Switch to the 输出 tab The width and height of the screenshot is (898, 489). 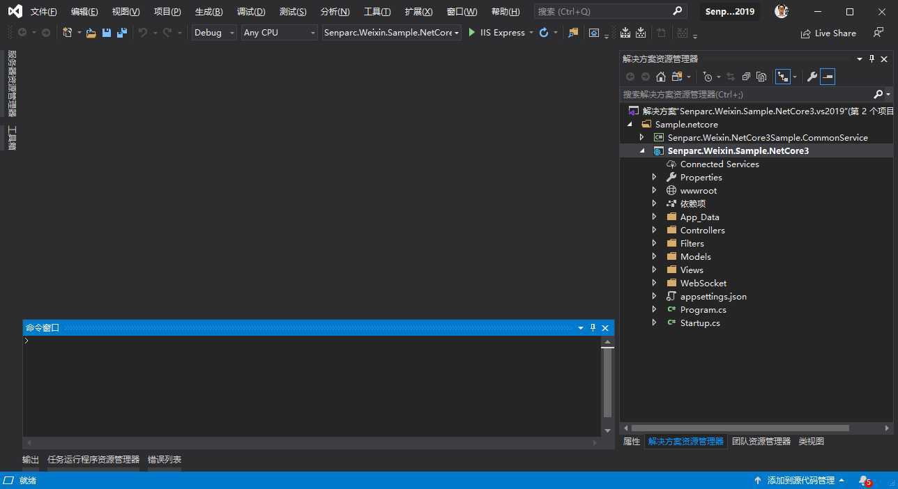pos(31,460)
